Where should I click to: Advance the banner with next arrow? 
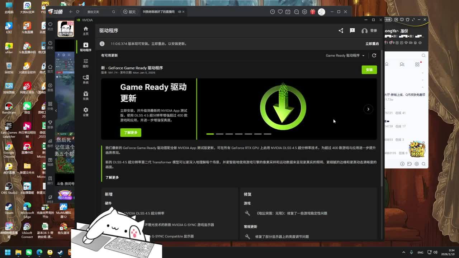coord(368,109)
